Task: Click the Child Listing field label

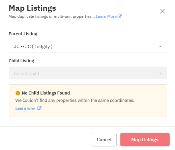Action: pyautogui.click(x=21, y=61)
